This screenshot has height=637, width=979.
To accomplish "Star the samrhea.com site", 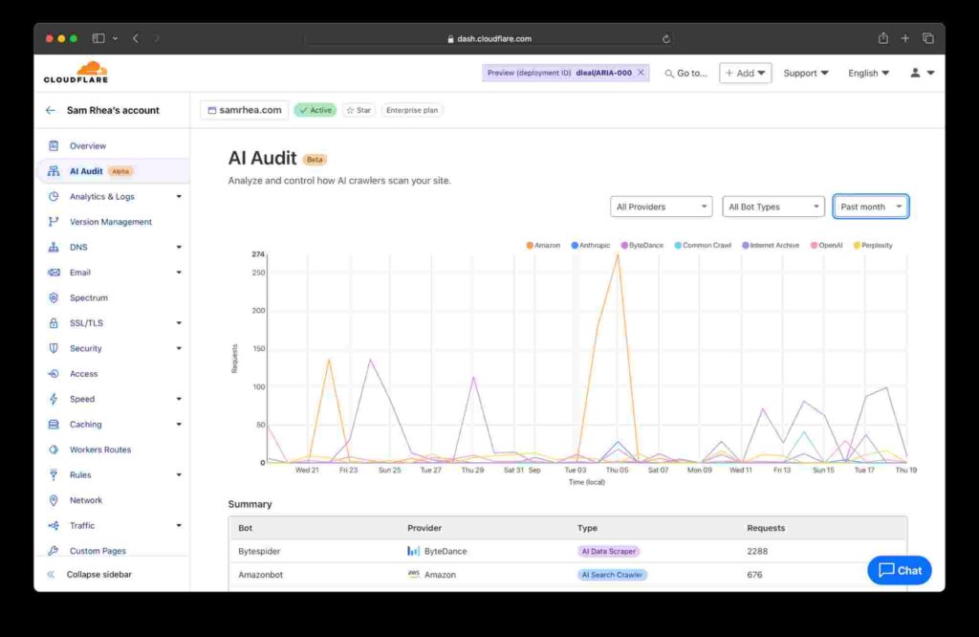I will (x=359, y=110).
